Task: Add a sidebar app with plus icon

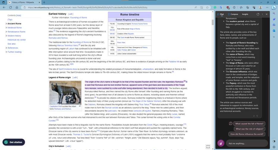Action: (274, 37)
